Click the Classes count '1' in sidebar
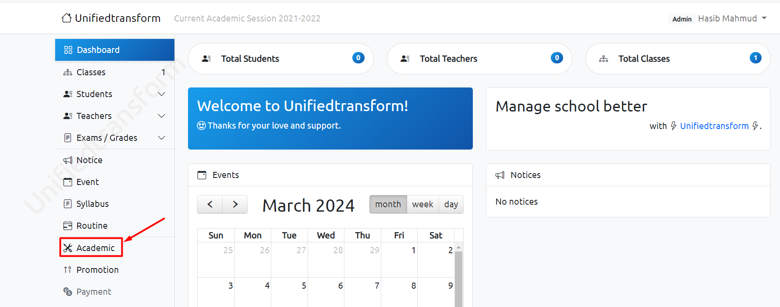780x307 pixels. click(163, 72)
